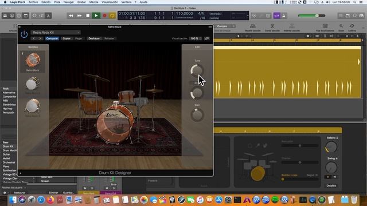Image resolution: width=367 pixels, height=206 pixels.
Task: Open Finder from the Dock
Action: coord(13,200)
